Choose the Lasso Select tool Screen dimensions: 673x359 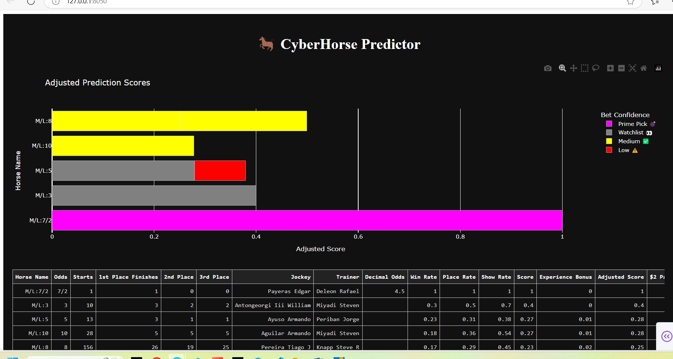[596, 68]
